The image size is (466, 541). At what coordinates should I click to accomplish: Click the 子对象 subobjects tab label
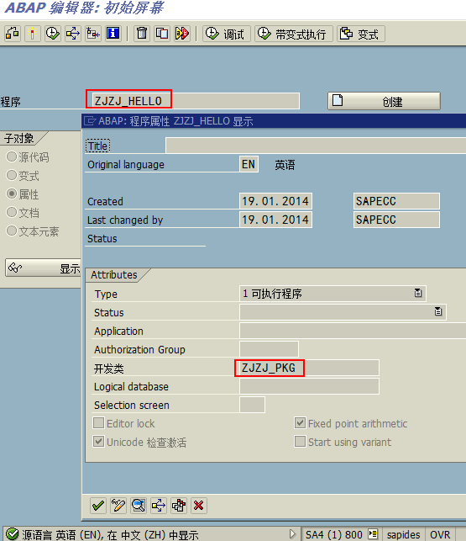click(19, 138)
